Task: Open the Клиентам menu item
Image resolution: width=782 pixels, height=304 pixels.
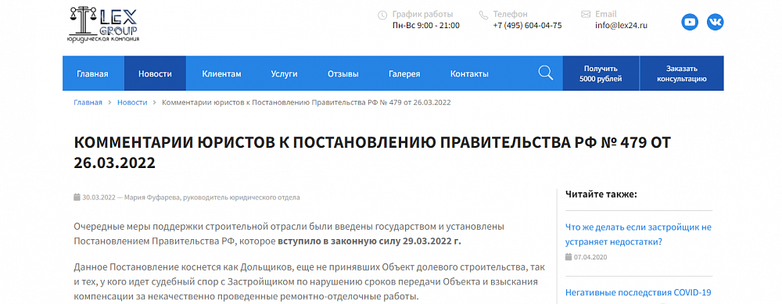Action: pyautogui.click(x=221, y=73)
